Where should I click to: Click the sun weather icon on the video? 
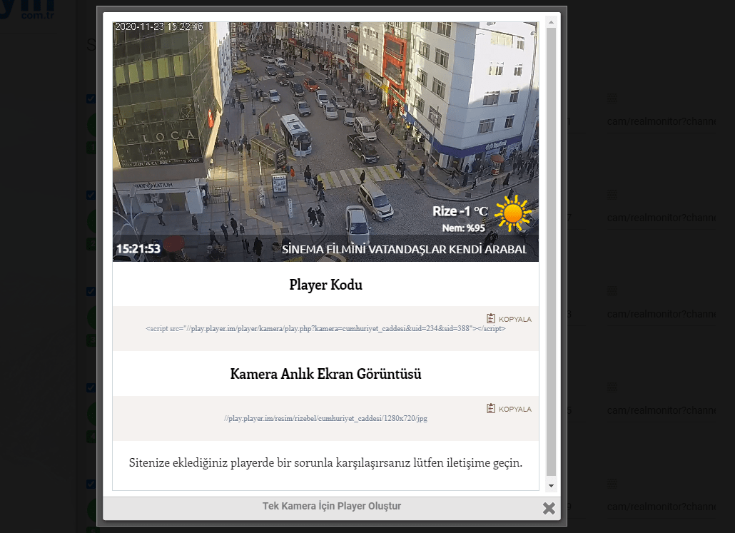click(513, 213)
